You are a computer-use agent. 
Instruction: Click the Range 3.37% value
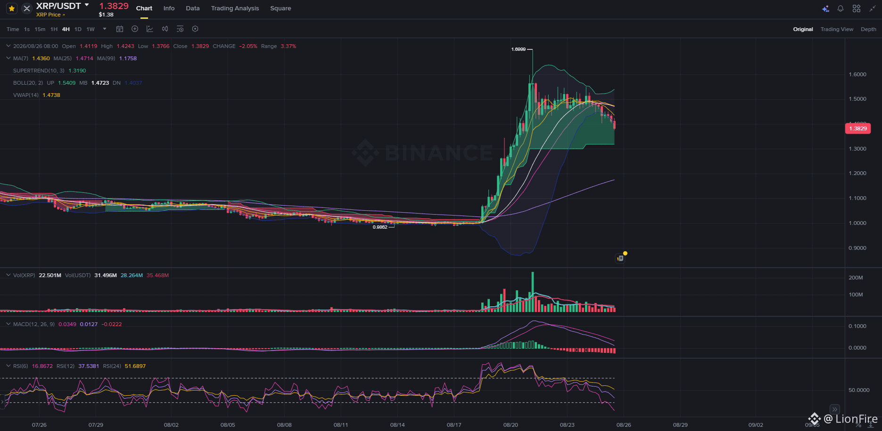288,46
